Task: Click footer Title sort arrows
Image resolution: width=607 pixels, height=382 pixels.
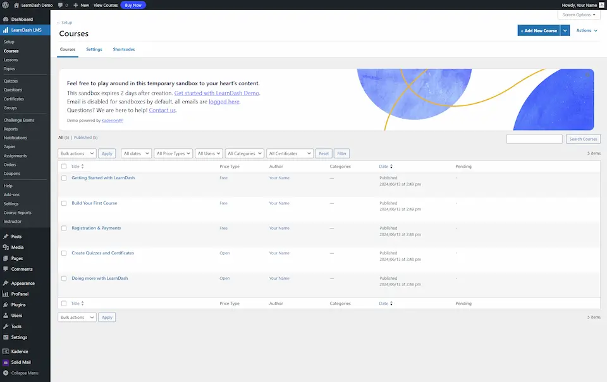Action: [82, 304]
